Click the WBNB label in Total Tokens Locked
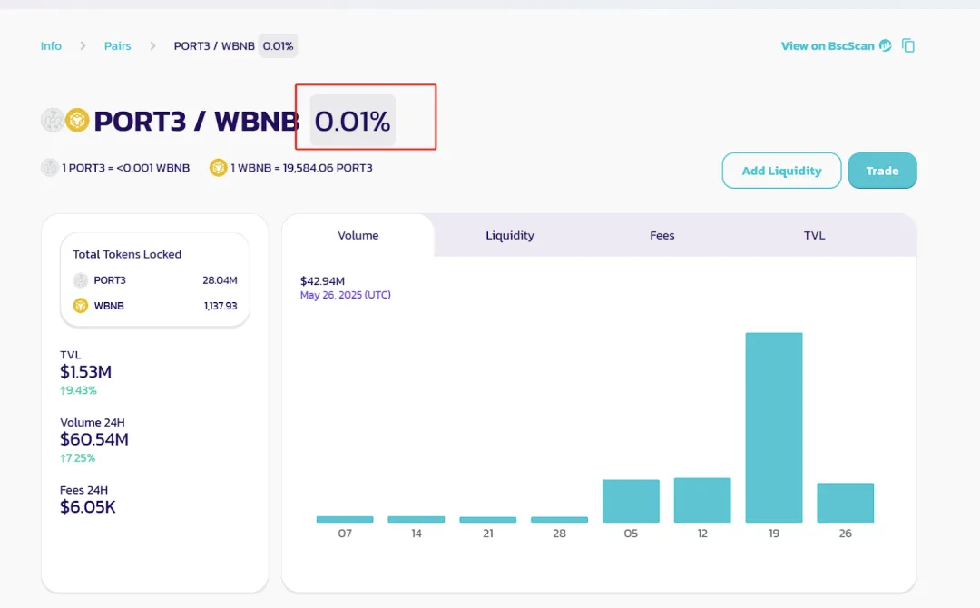The width and height of the screenshot is (980, 608). click(x=109, y=306)
